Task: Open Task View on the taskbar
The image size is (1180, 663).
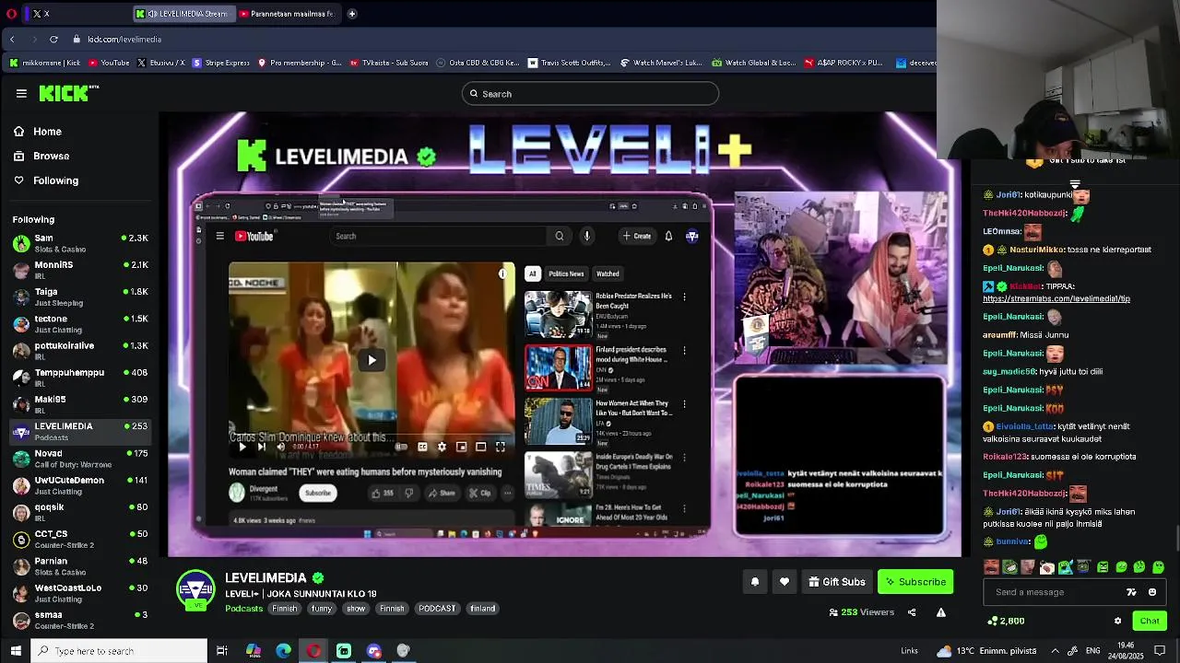Action: (222, 651)
